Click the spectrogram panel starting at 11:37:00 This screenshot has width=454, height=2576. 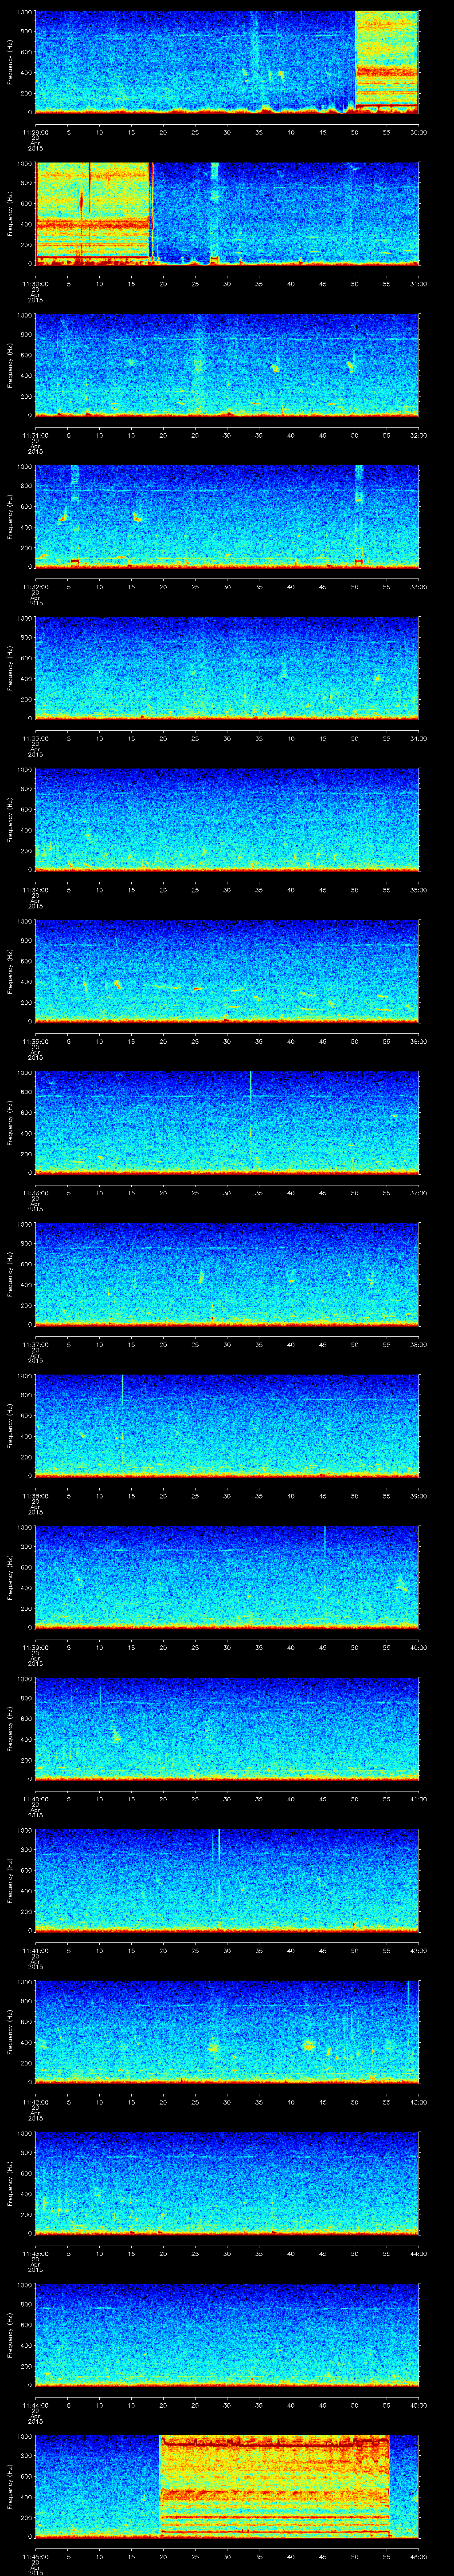(227, 1274)
